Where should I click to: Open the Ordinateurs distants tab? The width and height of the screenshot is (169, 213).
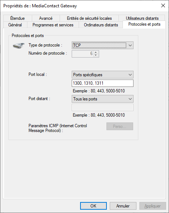pyautogui.click(x=101, y=25)
